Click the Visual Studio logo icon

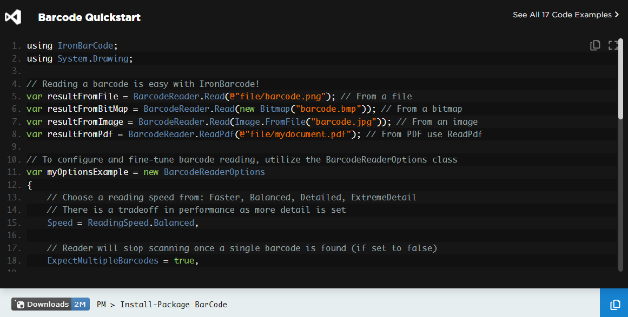pyautogui.click(x=13, y=17)
